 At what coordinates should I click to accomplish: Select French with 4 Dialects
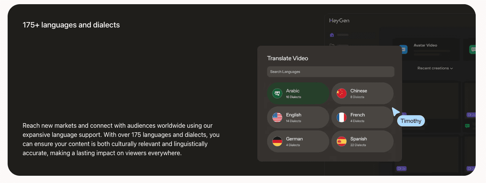click(362, 117)
